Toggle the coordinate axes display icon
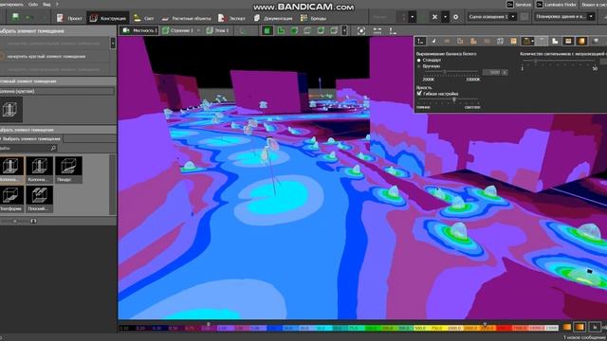Image resolution: width=607 pixels, height=341 pixels. (421, 41)
